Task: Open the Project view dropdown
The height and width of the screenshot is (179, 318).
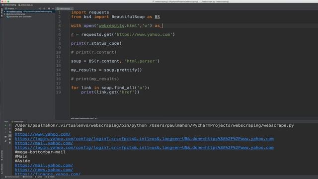Action: coord(11,8)
